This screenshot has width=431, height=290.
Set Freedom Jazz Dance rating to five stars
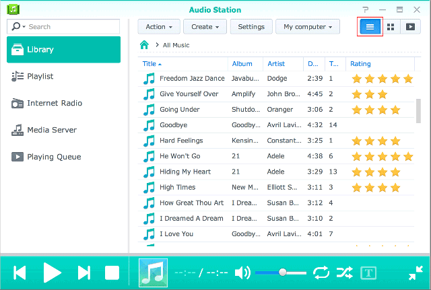[408, 79]
